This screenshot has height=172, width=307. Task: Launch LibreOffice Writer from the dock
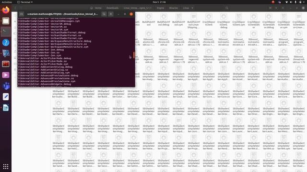click(x=6, y=107)
